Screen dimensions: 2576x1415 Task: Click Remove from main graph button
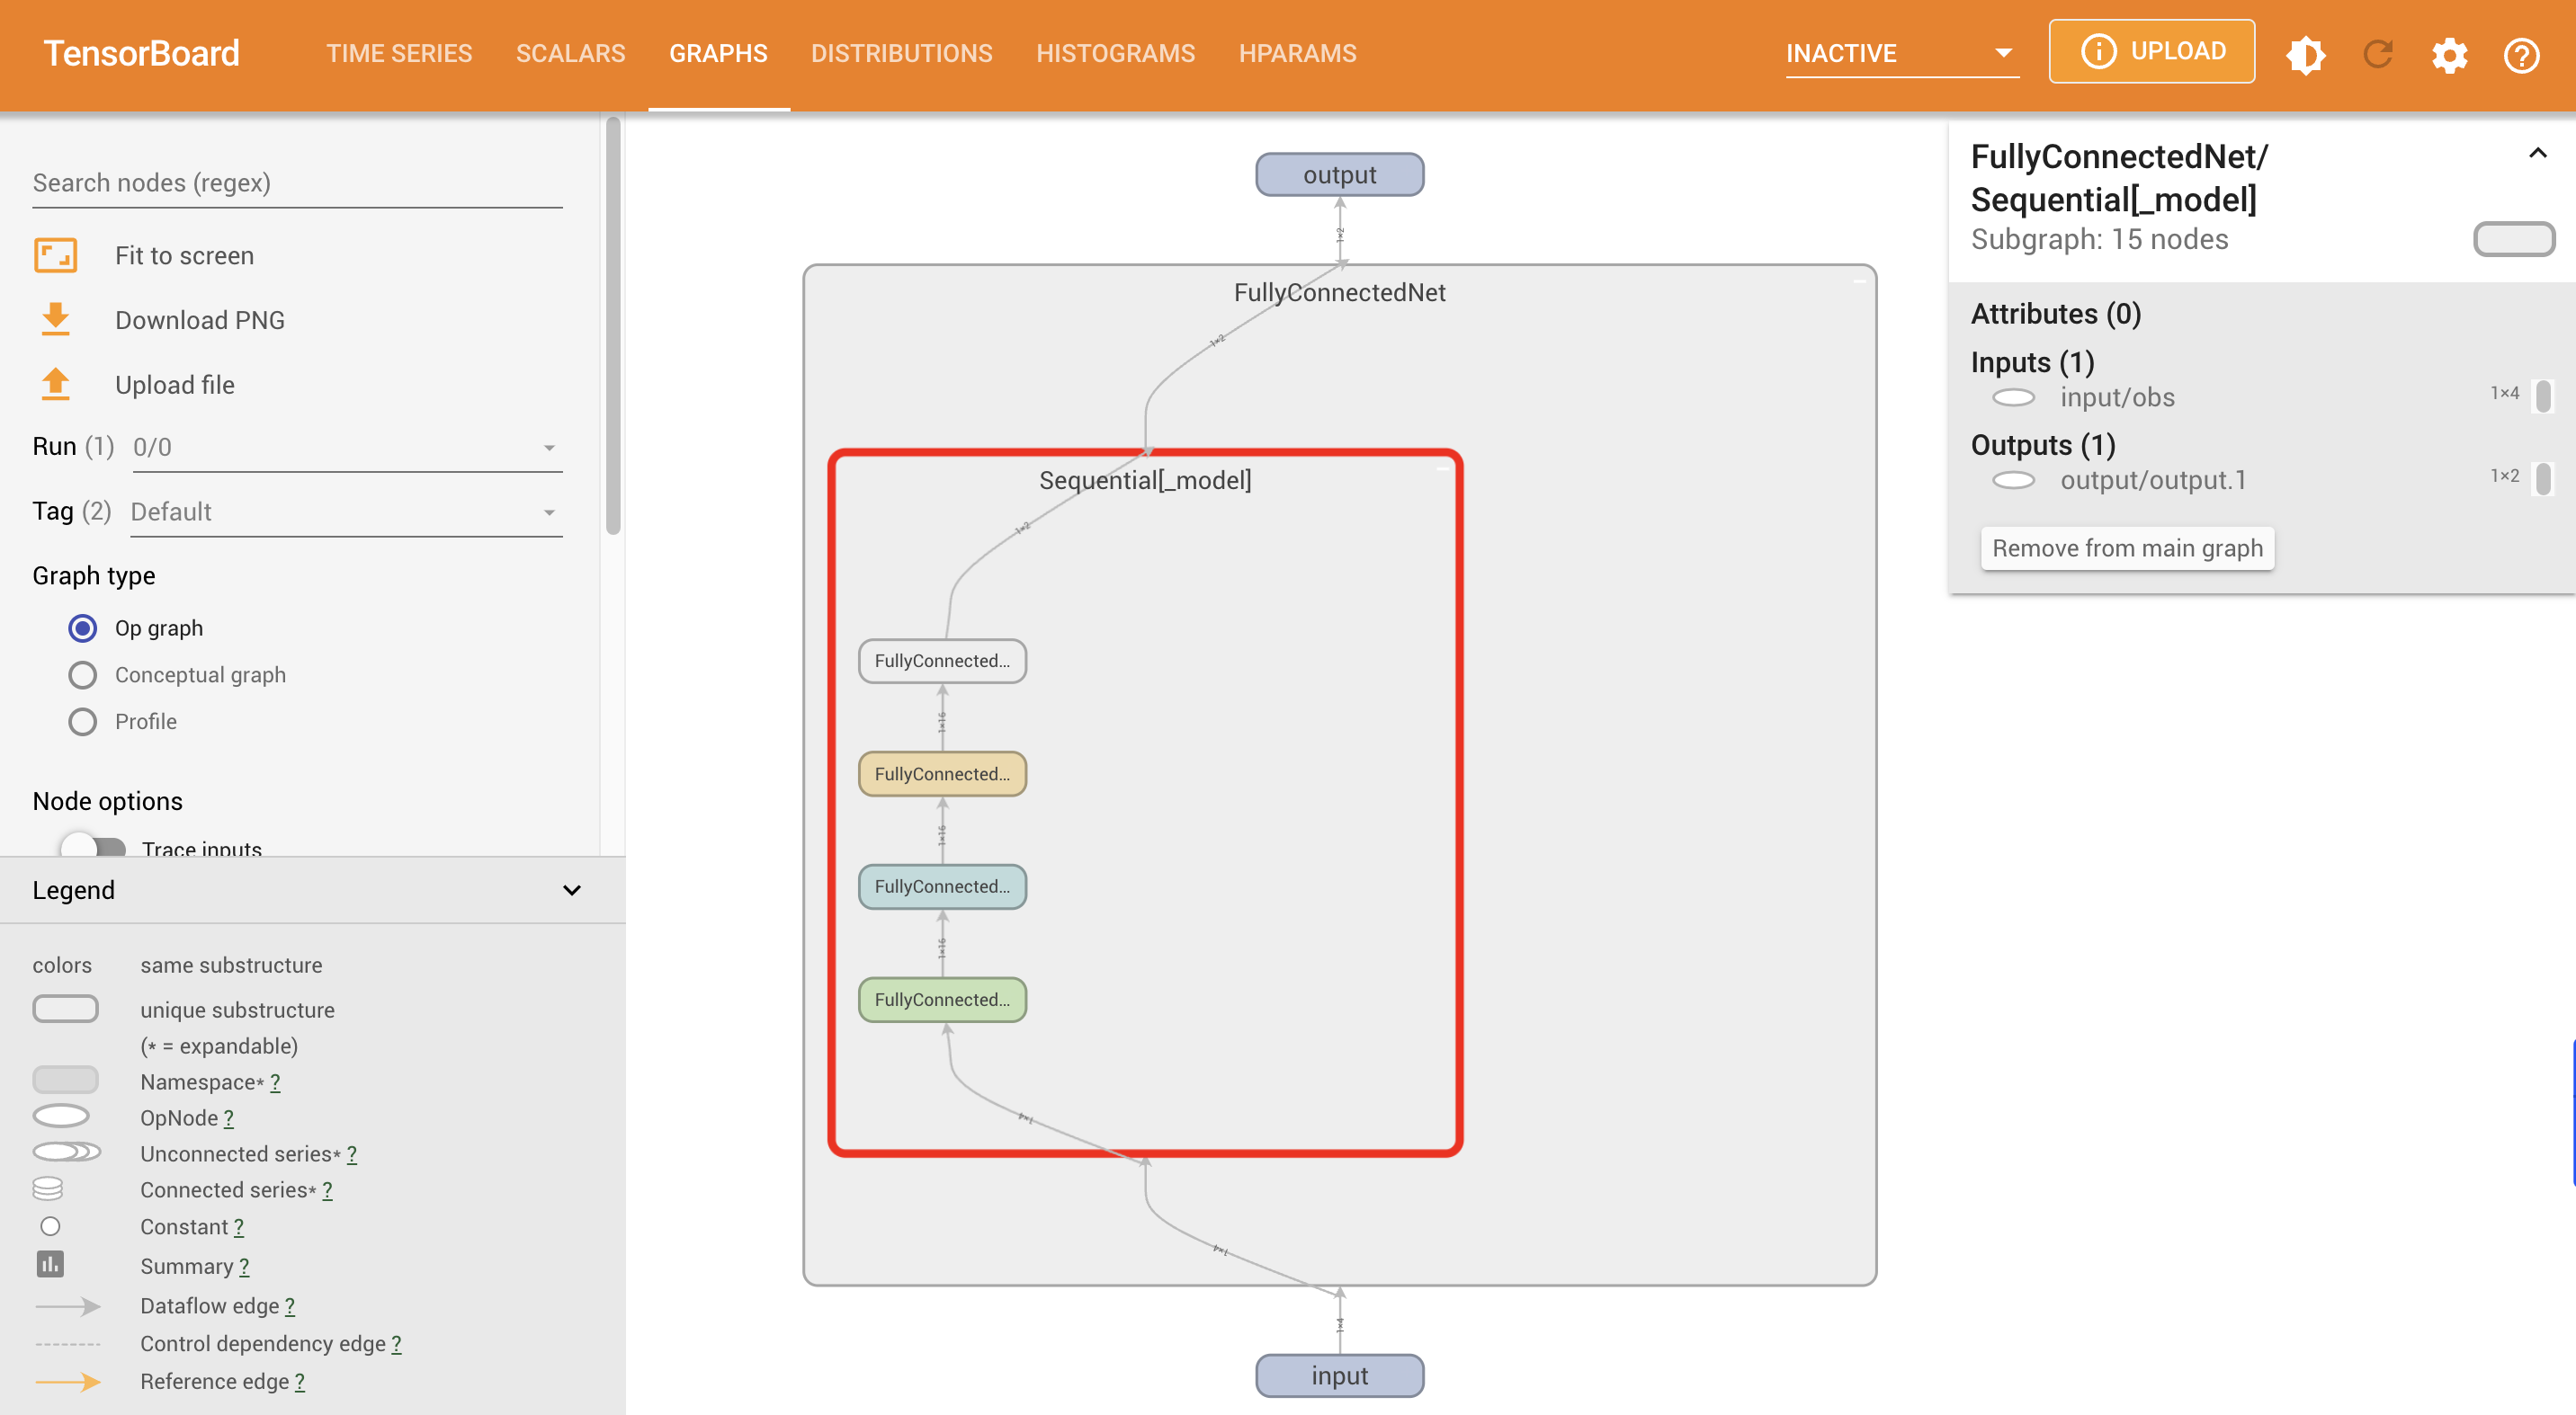click(x=2127, y=548)
